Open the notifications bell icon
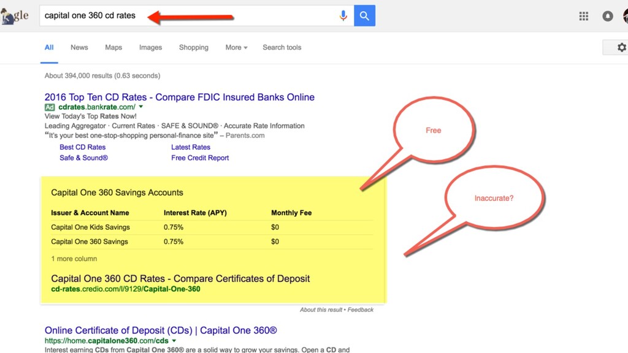 pos(608,16)
